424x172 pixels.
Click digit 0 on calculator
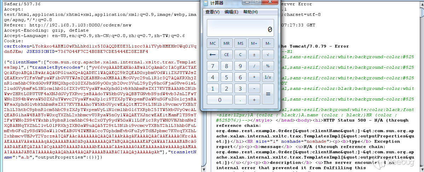(220, 100)
